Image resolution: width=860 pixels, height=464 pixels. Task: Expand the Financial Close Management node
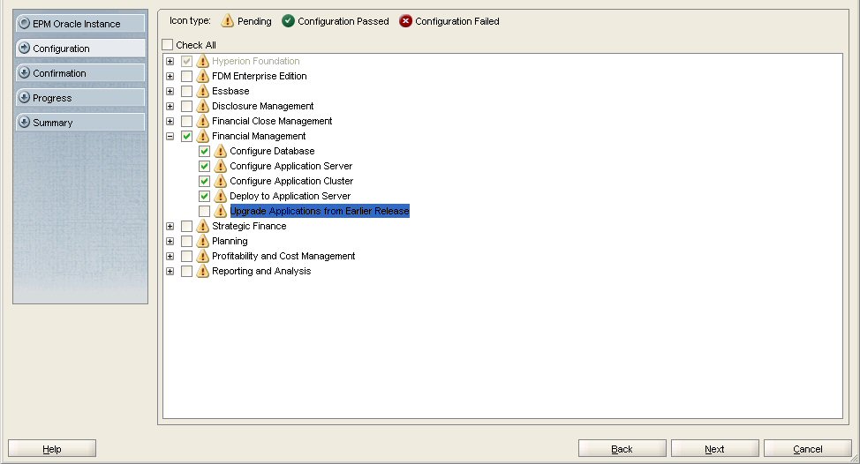[170, 121]
